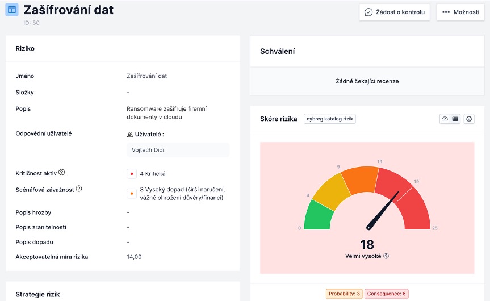Click info icon beside Velmi vysoké
The width and height of the screenshot is (490, 301).
[x=386, y=256]
